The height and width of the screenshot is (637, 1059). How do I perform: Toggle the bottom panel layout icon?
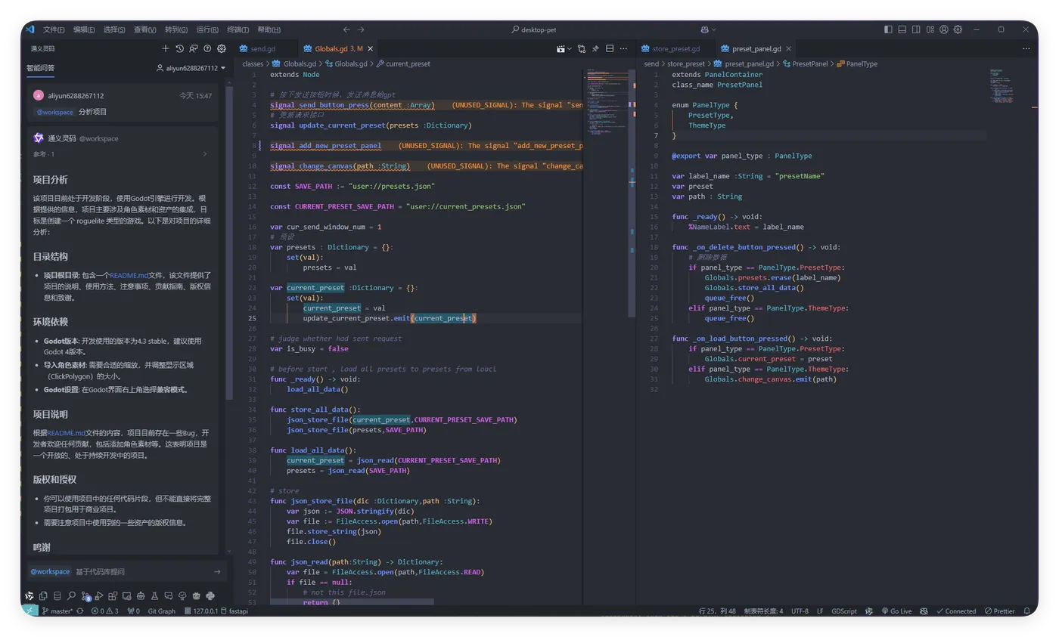coord(902,29)
